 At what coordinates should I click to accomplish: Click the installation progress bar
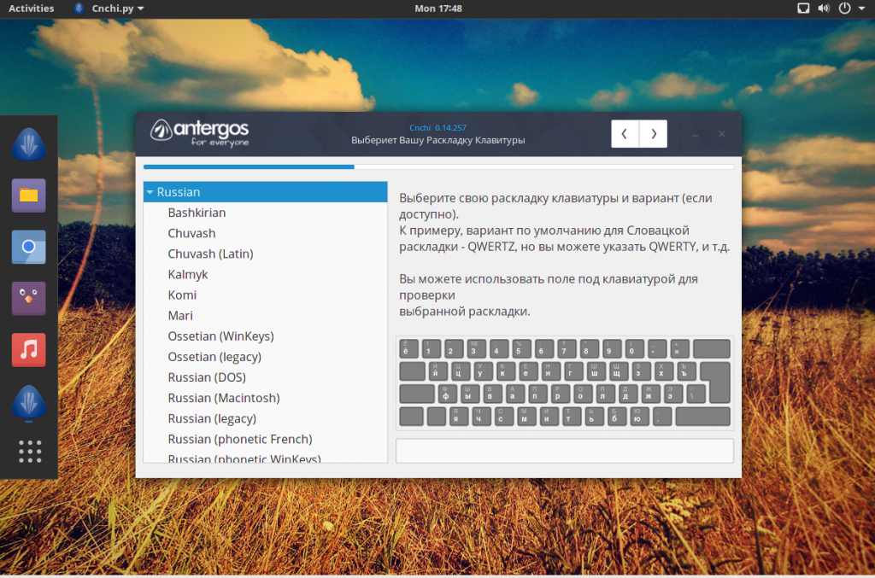(x=437, y=166)
